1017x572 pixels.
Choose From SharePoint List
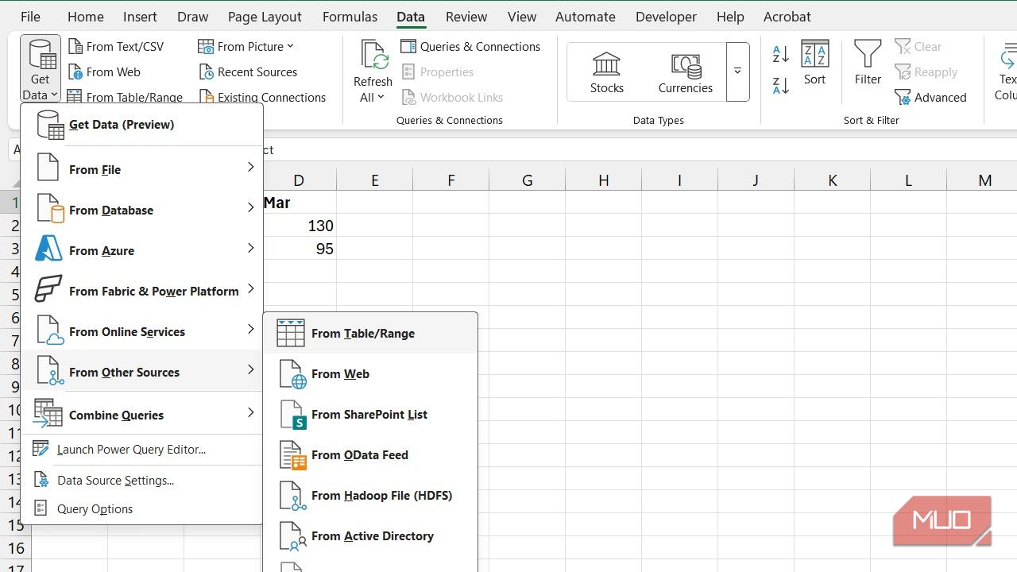[x=370, y=415]
